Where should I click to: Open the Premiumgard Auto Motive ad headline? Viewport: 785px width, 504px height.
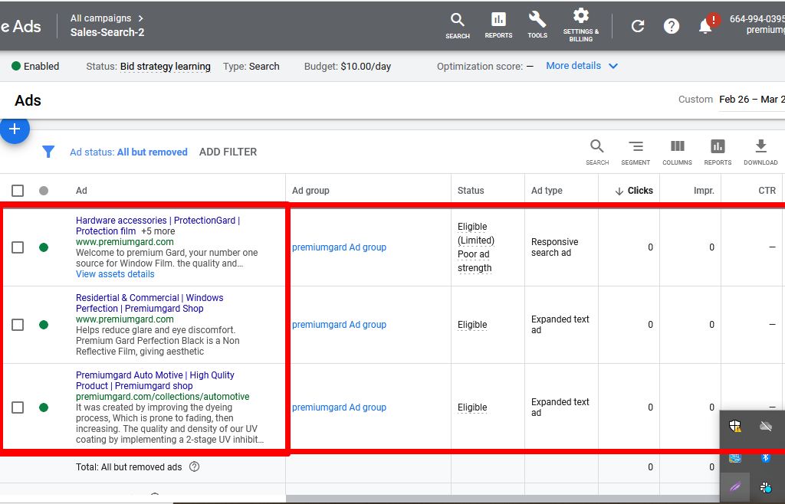(155, 381)
